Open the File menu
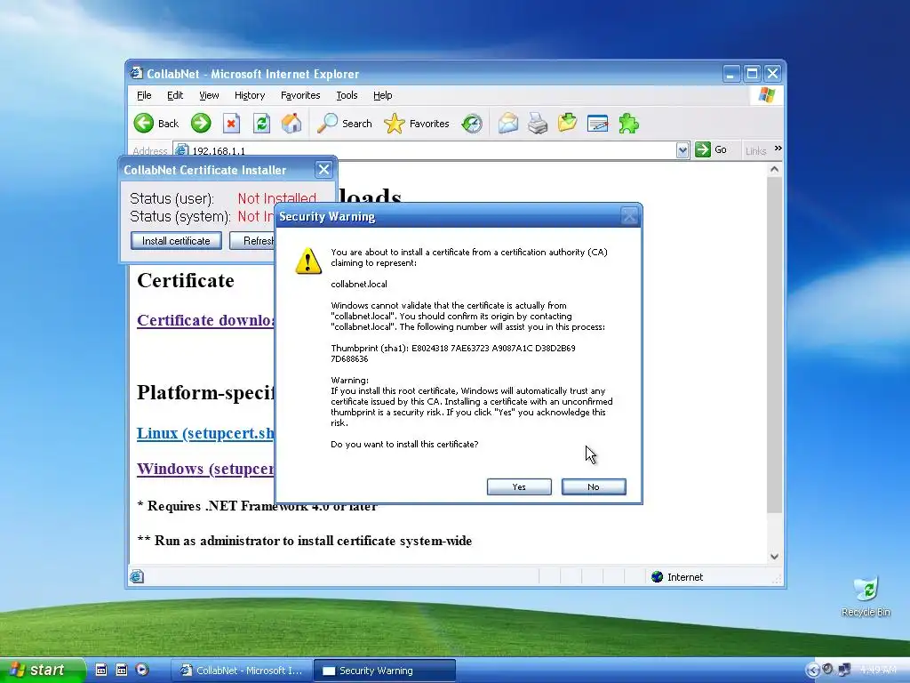The width and height of the screenshot is (910, 683). (144, 95)
